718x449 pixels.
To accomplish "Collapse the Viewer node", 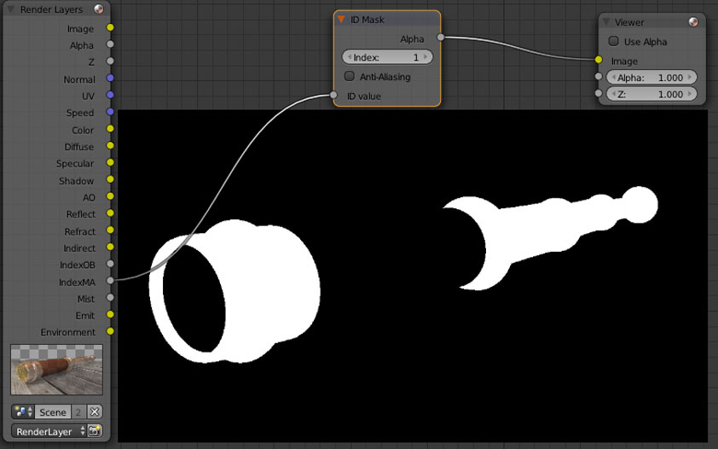I will pyautogui.click(x=606, y=21).
